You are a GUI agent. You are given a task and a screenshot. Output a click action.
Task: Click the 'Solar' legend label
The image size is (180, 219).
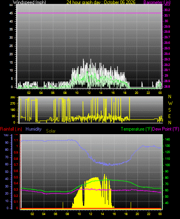51,131
